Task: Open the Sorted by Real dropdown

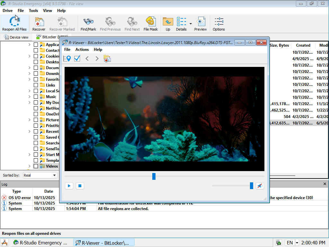Action: click(40, 175)
